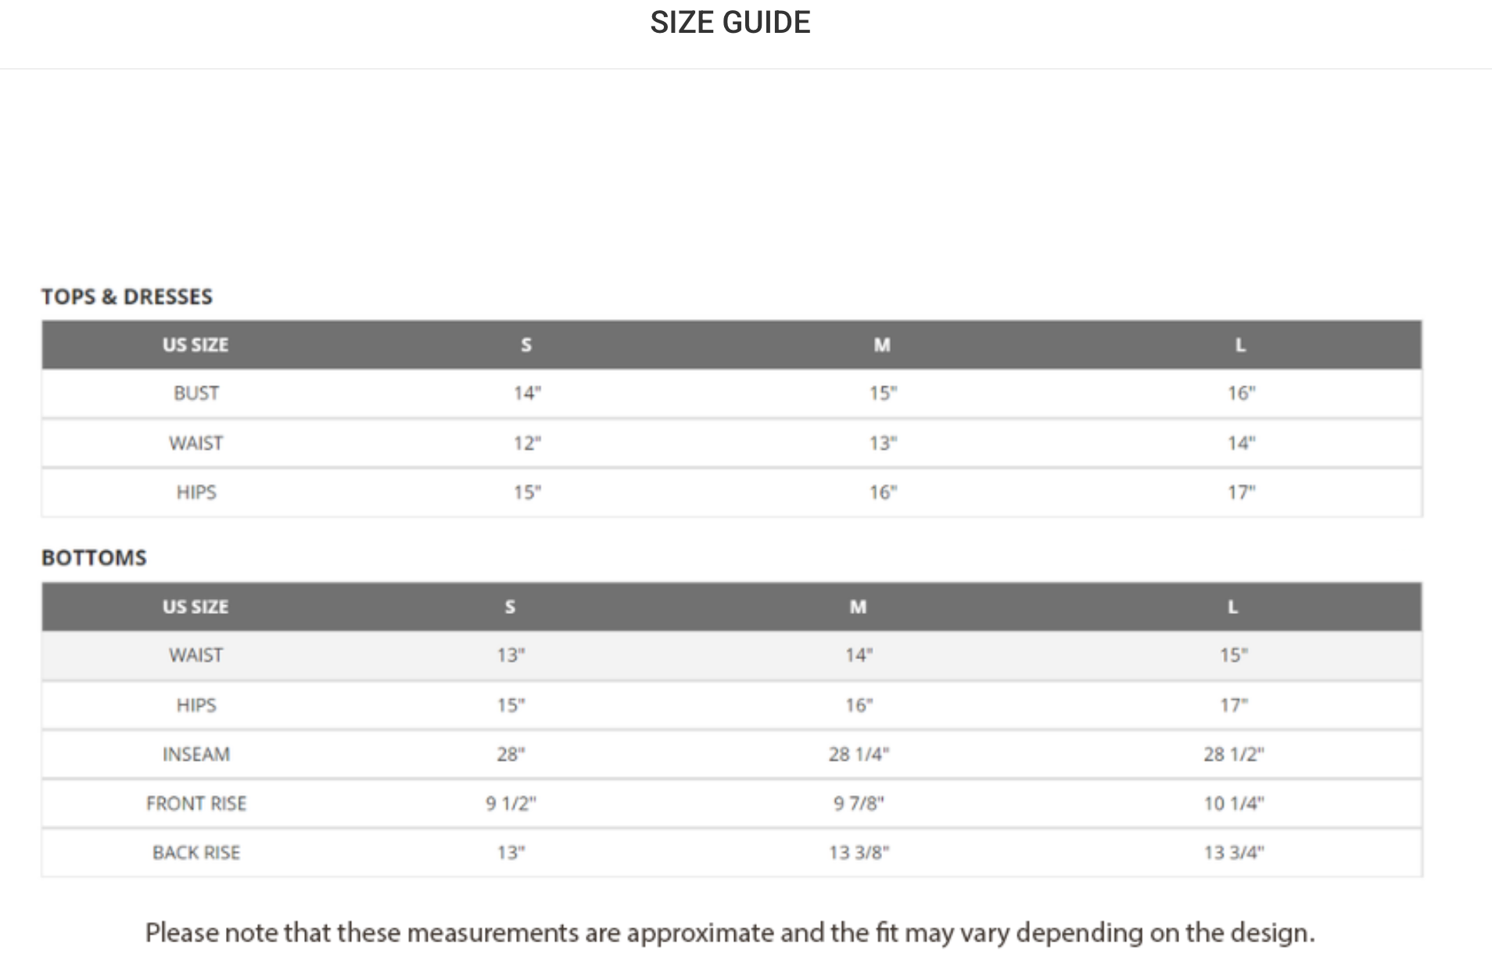The height and width of the screenshot is (979, 1492).
Task: Click the US SIZE header in Bottoms table
Action: click(195, 607)
